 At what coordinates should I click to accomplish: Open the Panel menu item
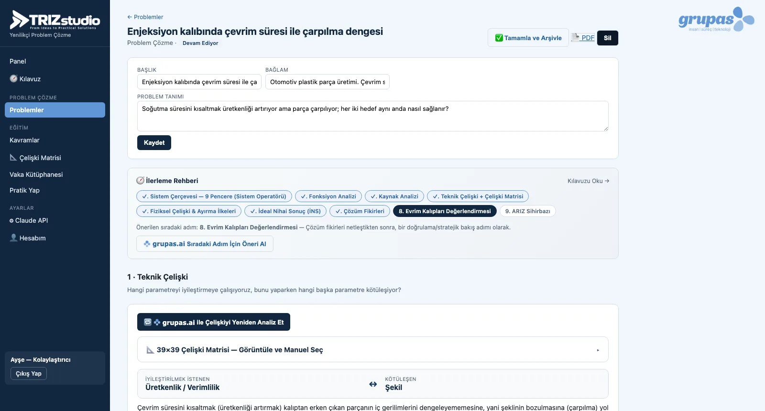coord(55,61)
